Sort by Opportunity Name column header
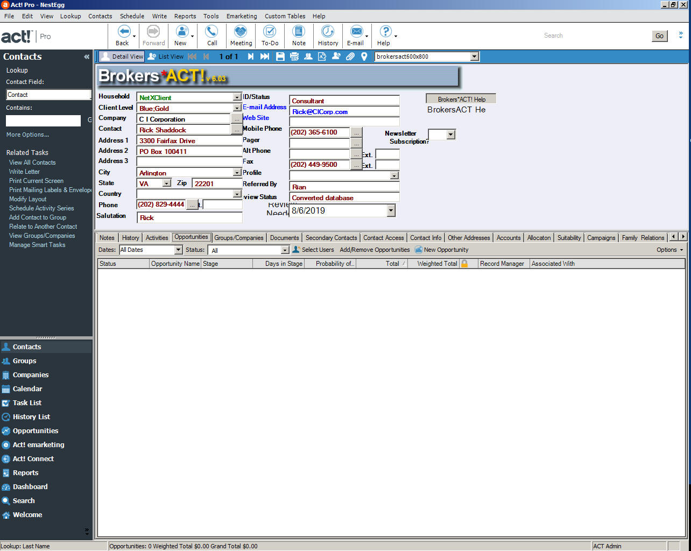The image size is (691, 551). pos(175,264)
